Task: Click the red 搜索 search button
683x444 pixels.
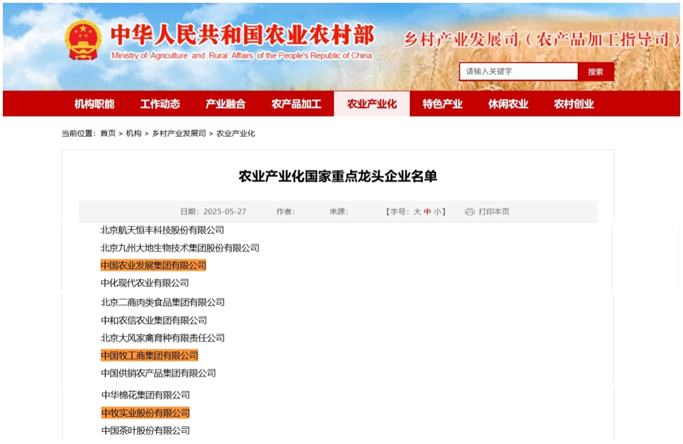Action: pyautogui.click(x=595, y=72)
